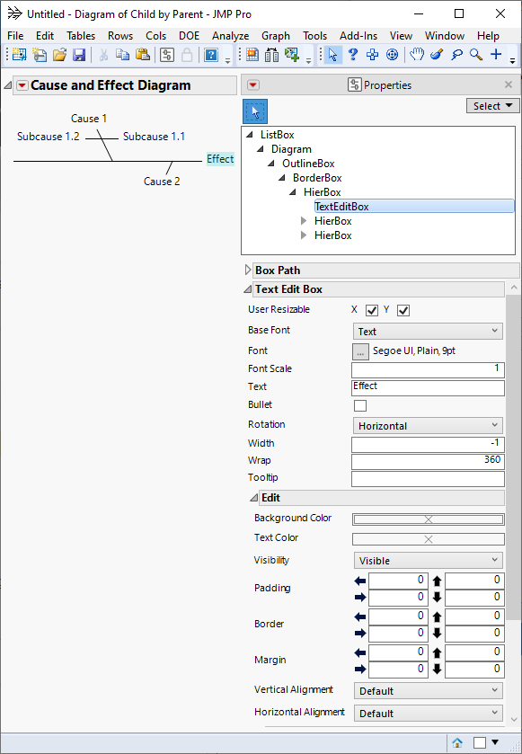The width and height of the screenshot is (522, 754).
Task: Open the Add-Ins menu
Action: point(358,36)
